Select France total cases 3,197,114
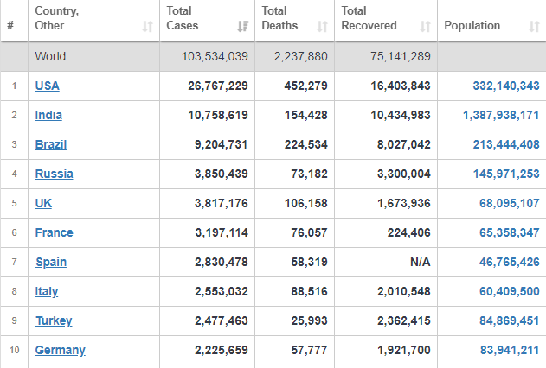Image resolution: width=546 pixels, height=368 pixels. [x=222, y=232]
